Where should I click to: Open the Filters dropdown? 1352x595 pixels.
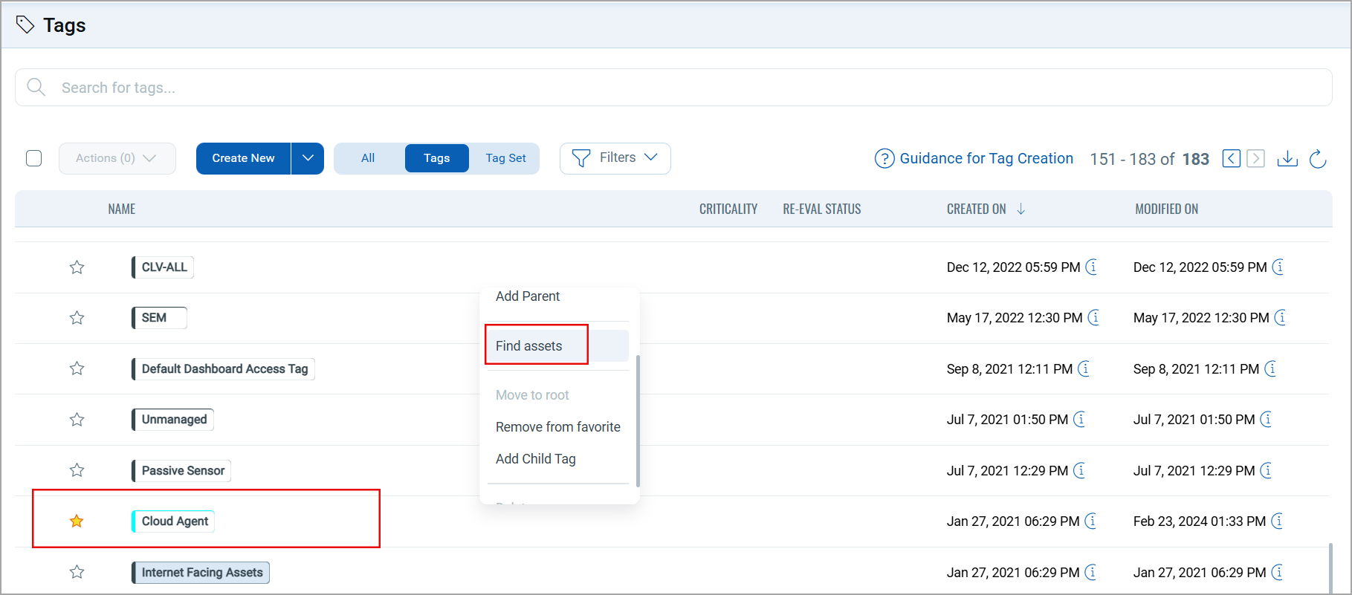pyautogui.click(x=615, y=158)
